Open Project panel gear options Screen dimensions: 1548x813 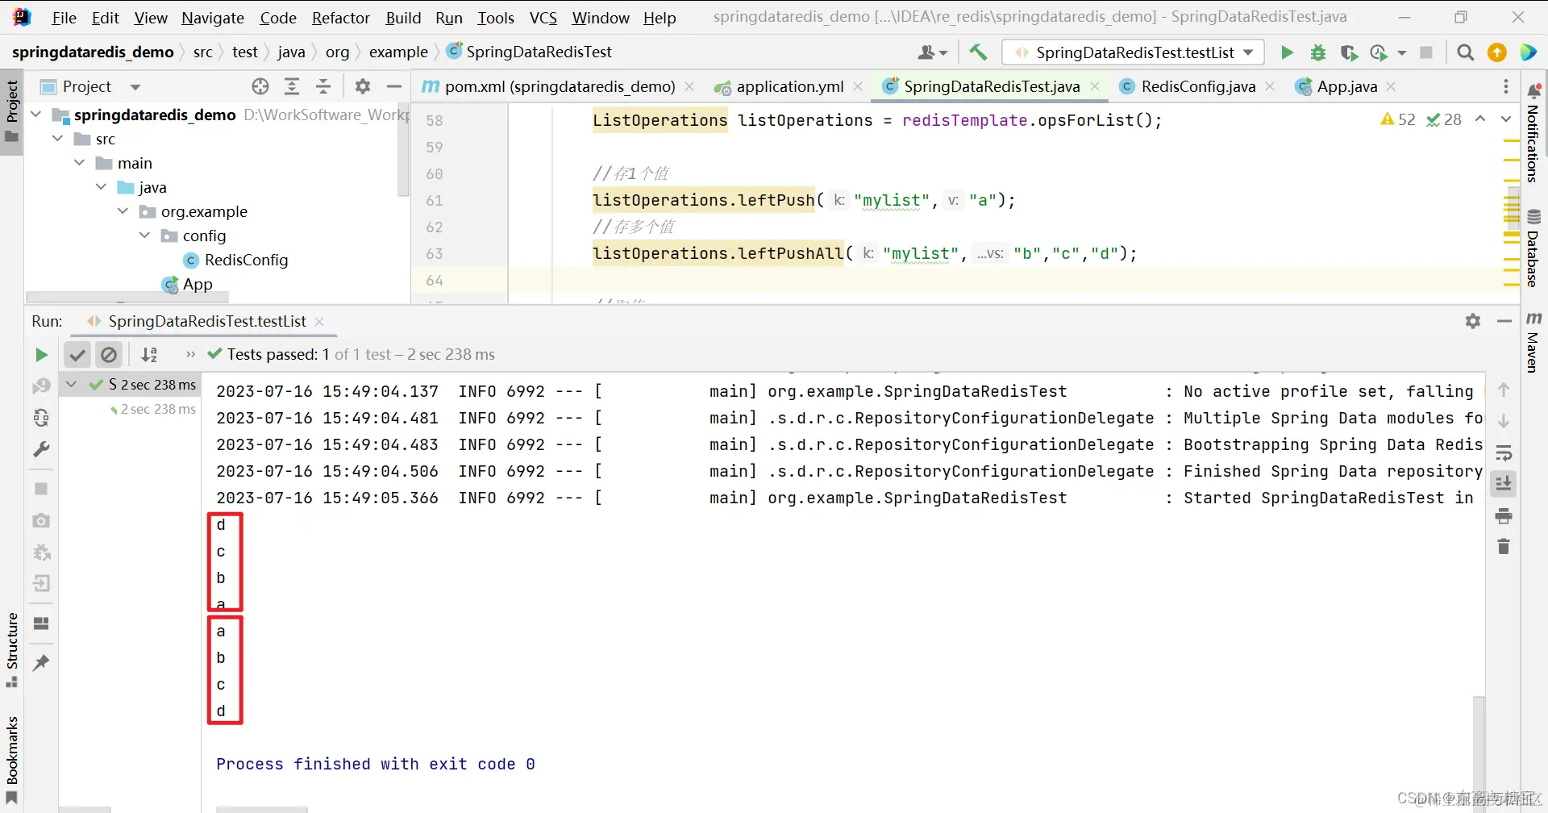363,86
